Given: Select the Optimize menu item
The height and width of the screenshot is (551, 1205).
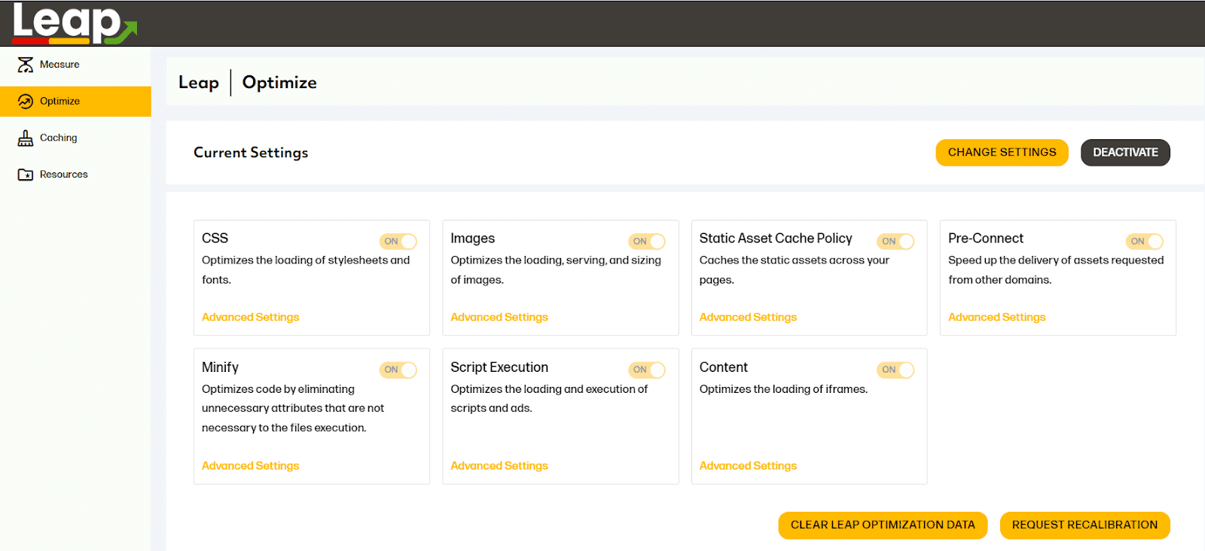Looking at the screenshot, I should (x=75, y=102).
